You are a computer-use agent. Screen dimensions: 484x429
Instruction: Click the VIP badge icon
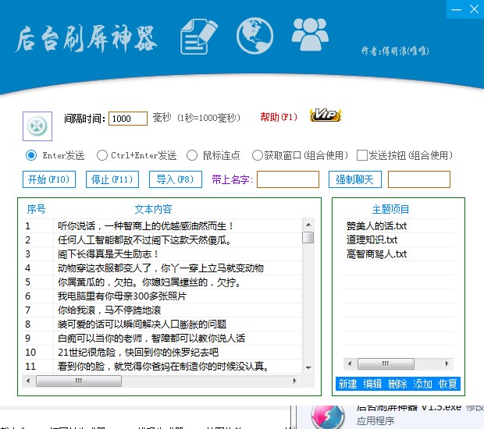point(326,115)
